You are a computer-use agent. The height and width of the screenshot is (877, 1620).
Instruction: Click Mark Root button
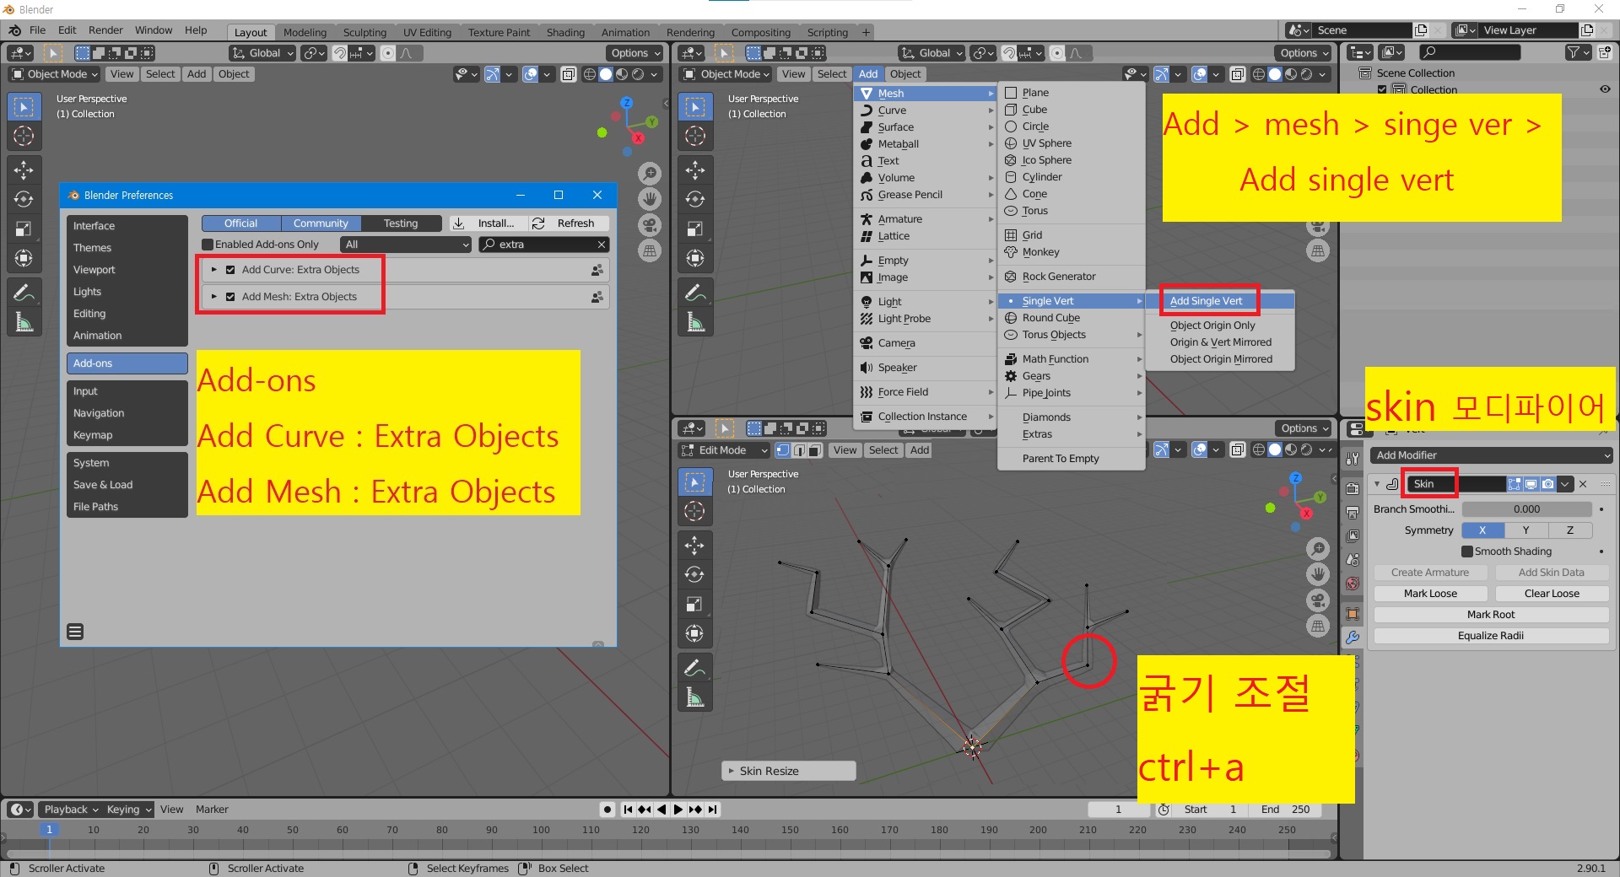pyautogui.click(x=1491, y=615)
